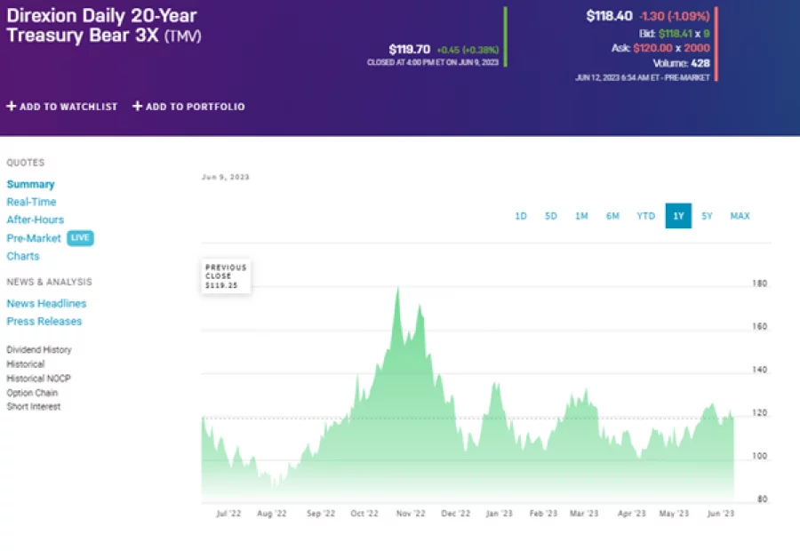The height and width of the screenshot is (551, 800).
Task: Select the 5D chart range
Action: click(x=550, y=216)
